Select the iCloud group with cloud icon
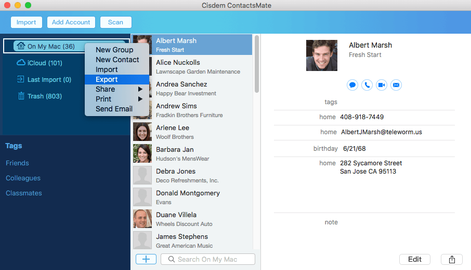 pyautogui.click(x=39, y=63)
